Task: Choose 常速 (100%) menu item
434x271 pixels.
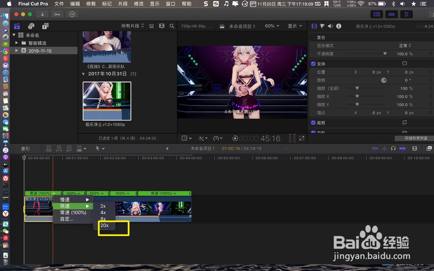Action: click(73, 212)
